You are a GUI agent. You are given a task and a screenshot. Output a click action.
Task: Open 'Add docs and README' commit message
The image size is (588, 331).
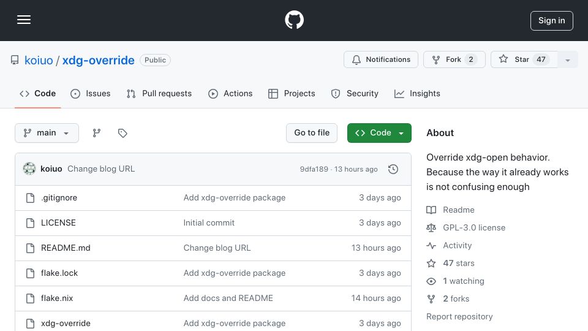[228, 299]
